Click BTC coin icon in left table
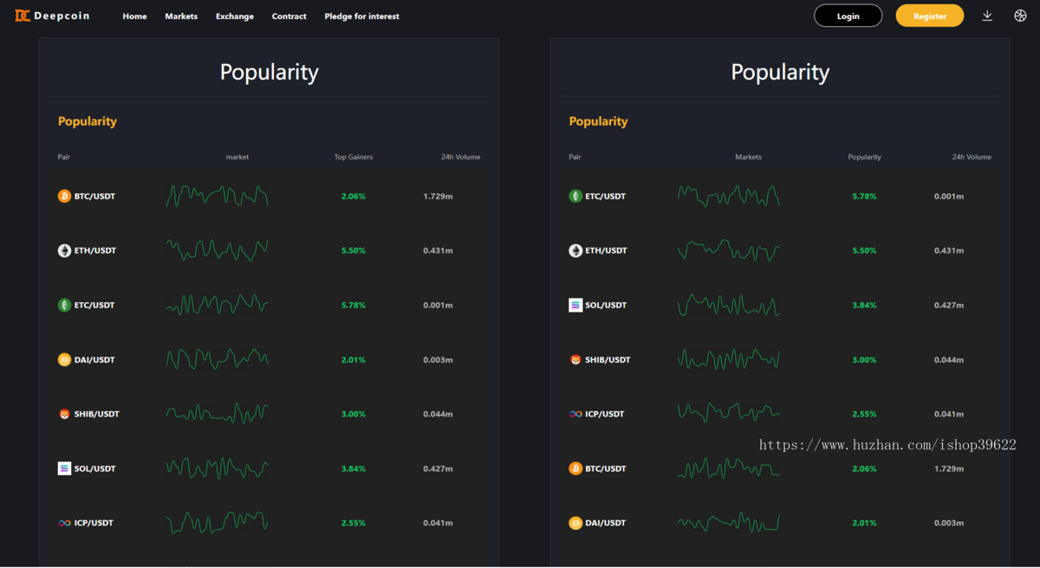Screen dimensions: 1040x568 (64, 197)
